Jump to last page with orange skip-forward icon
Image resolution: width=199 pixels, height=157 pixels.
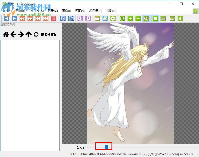click(46, 18)
